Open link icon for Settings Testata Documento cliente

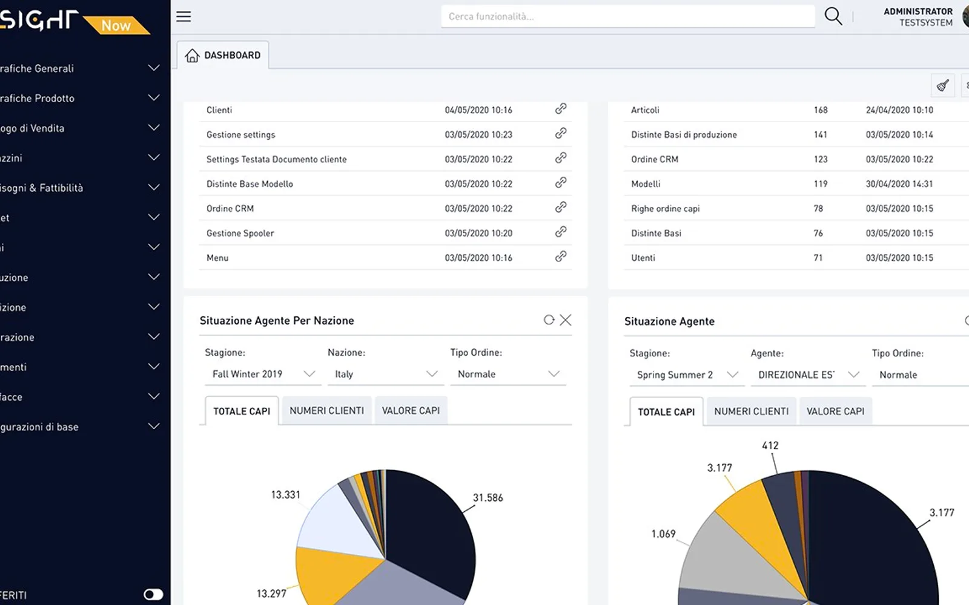coord(561,158)
